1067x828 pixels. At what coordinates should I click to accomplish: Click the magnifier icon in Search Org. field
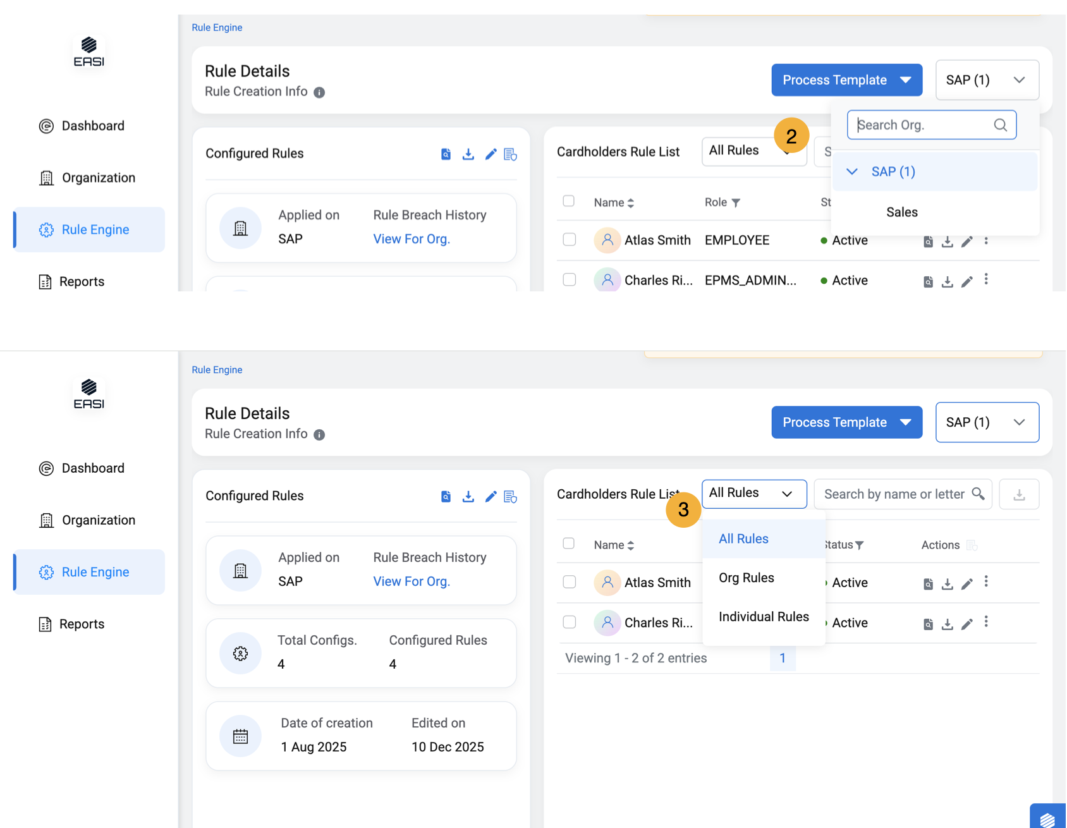(x=1000, y=125)
